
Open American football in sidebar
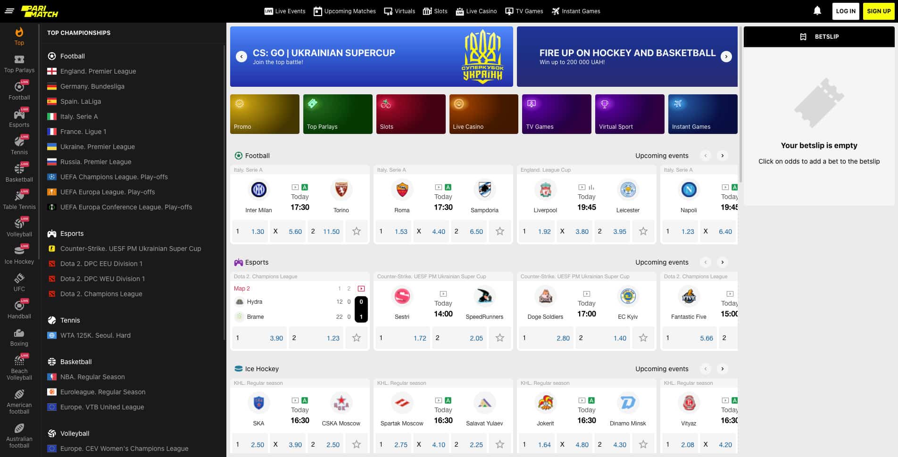point(19,402)
